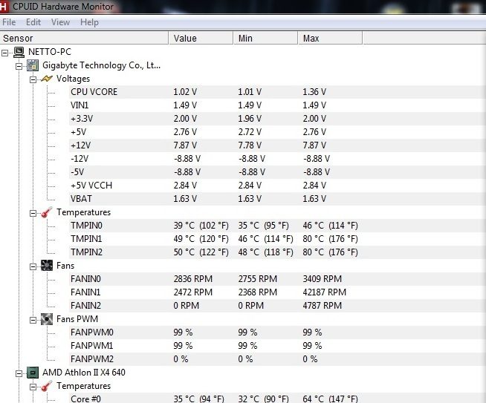Select Gigabyte Technology Co., Lt... entry
Viewport: 486px width, 403px height.
102,65
